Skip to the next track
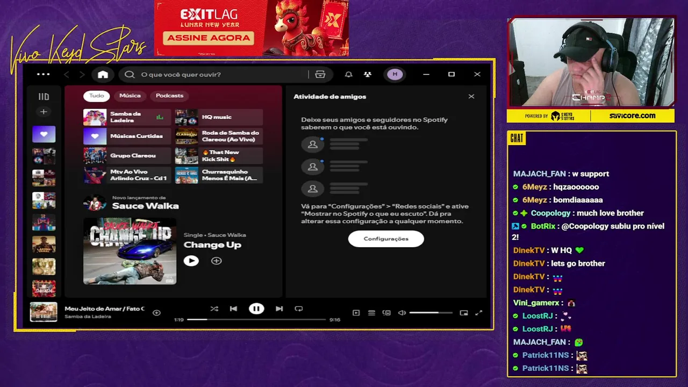Screen dimensions: 688x387 279,309
